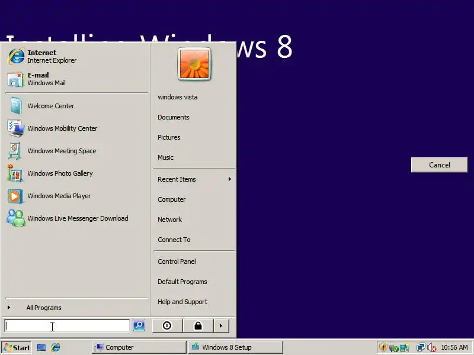Click the safely remove hardware tray icon
Viewport: 474px width, 355px height.
[x=393, y=348]
